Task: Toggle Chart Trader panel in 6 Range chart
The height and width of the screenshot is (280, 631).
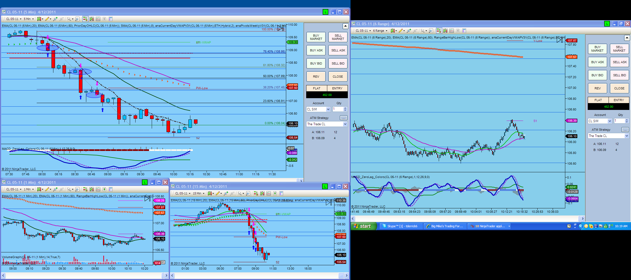Action: [x=438, y=31]
